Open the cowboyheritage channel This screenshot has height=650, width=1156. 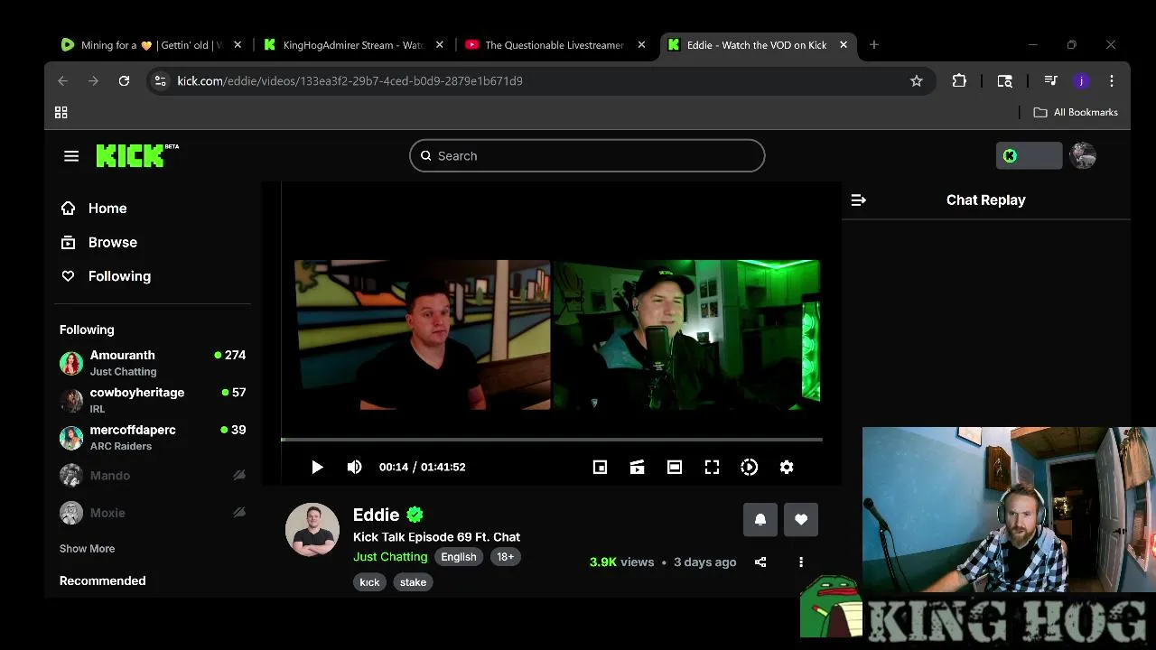point(153,400)
